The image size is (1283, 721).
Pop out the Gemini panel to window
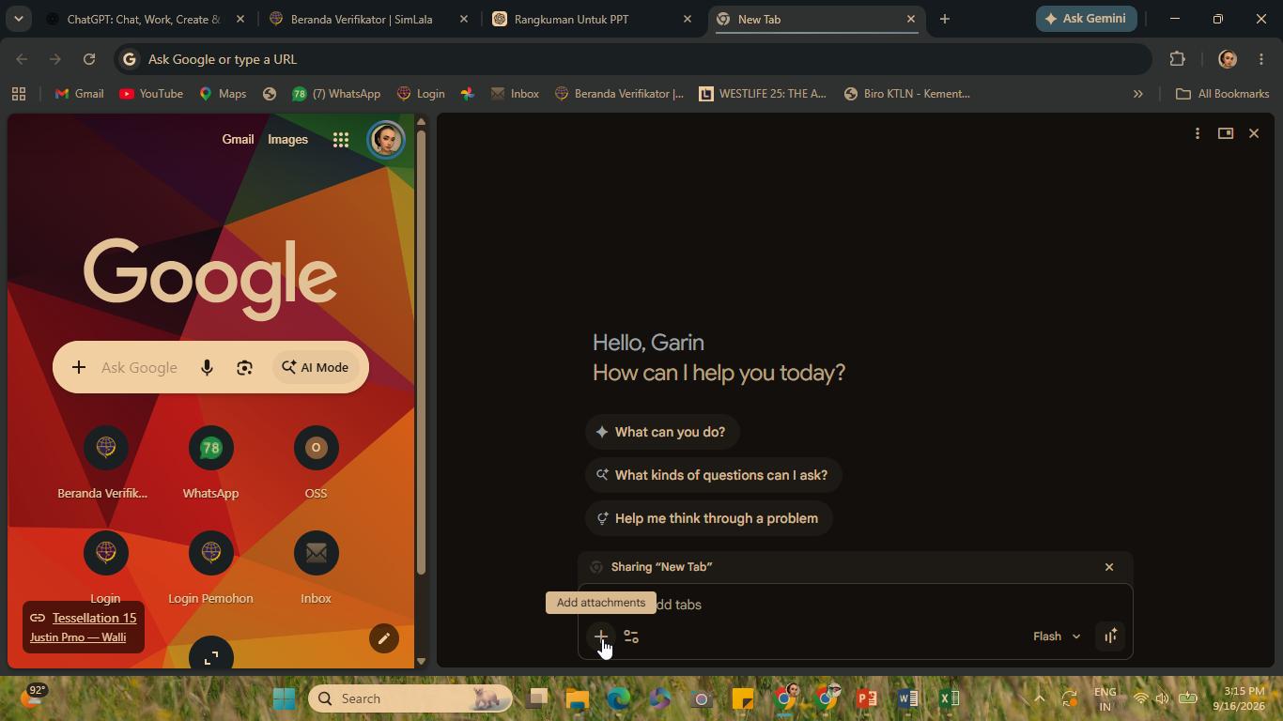1225,133
